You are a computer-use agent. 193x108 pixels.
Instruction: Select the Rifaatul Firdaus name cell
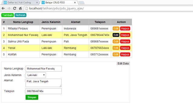23,28
